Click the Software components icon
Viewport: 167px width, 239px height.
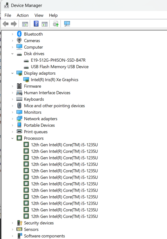click(20, 236)
